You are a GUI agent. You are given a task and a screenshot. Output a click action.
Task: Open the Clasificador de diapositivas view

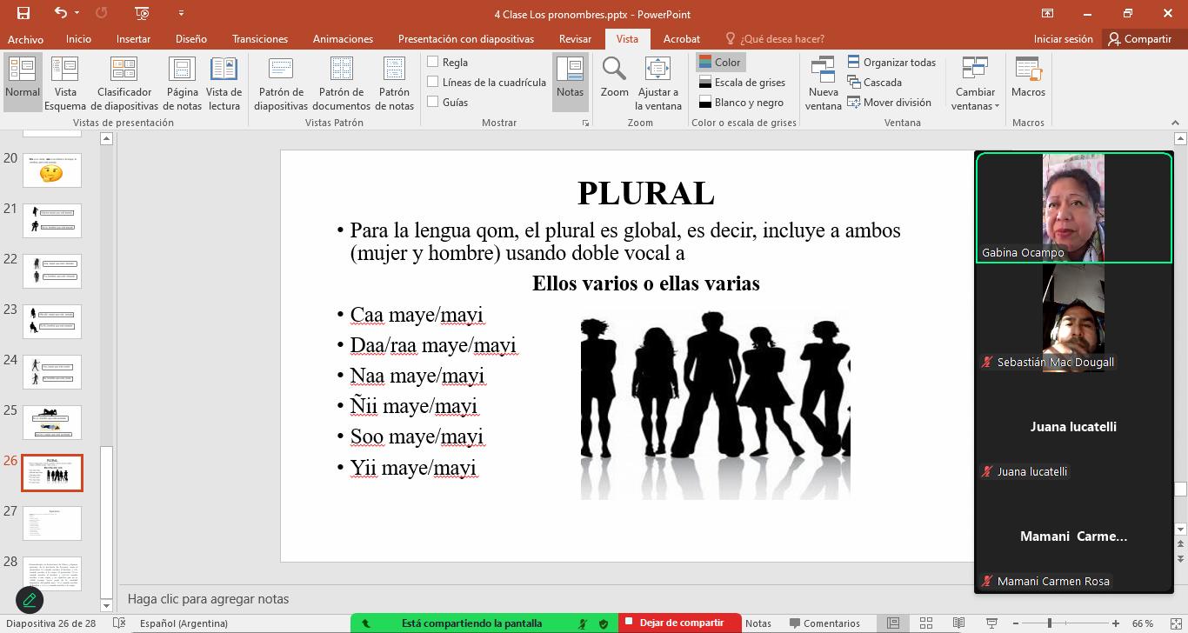point(123,83)
